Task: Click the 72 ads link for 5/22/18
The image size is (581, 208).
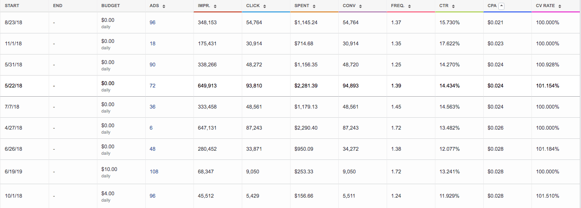Action: [x=152, y=86]
